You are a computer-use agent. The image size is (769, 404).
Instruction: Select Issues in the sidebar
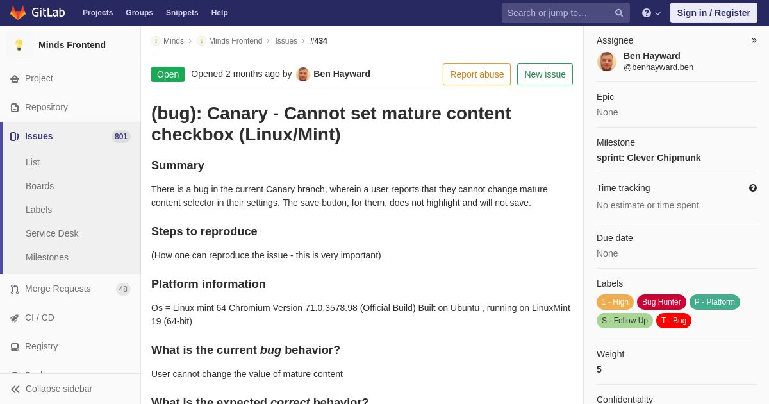tap(39, 136)
